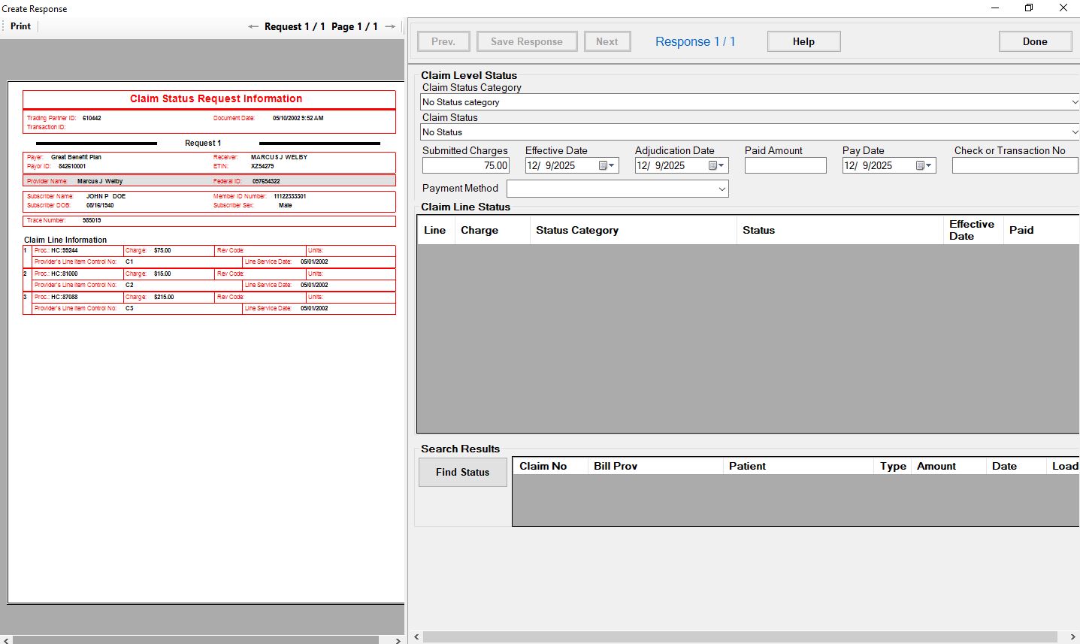Click the procedure 'HC:87088' in line 3
The width and height of the screenshot is (1080, 644).
pyautogui.click(x=65, y=297)
